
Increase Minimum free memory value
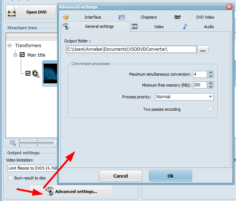pos(210,83)
